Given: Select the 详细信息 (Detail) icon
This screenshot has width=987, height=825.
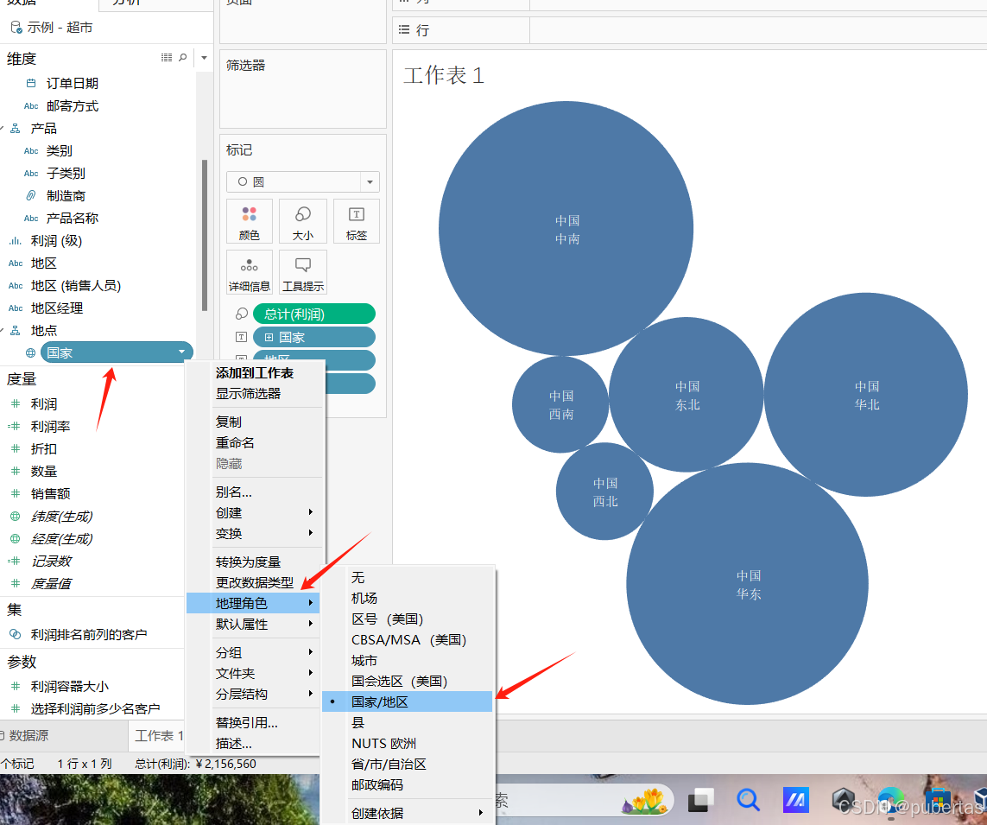Looking at the screenshot, I should point(249,271).
